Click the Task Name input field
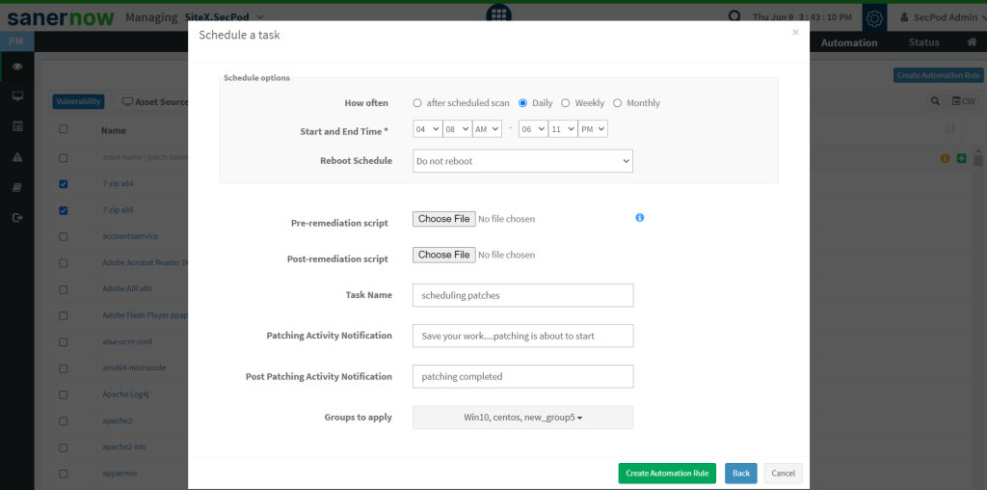 (x=522, y=295)
